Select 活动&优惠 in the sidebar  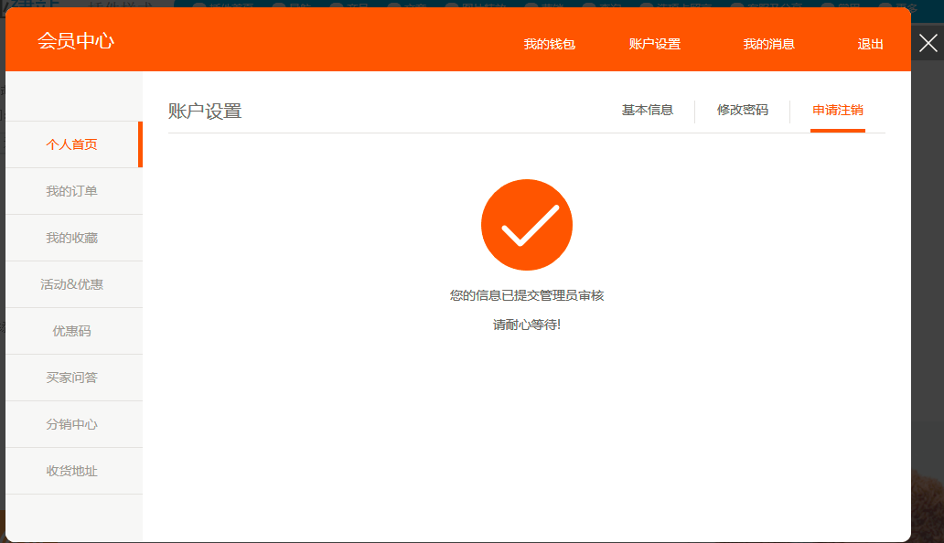[x=72, y=284]
